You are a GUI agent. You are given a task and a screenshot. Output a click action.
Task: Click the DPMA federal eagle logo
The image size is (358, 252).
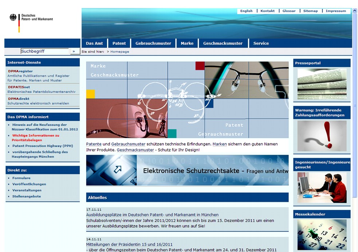[x=13, y=17]
